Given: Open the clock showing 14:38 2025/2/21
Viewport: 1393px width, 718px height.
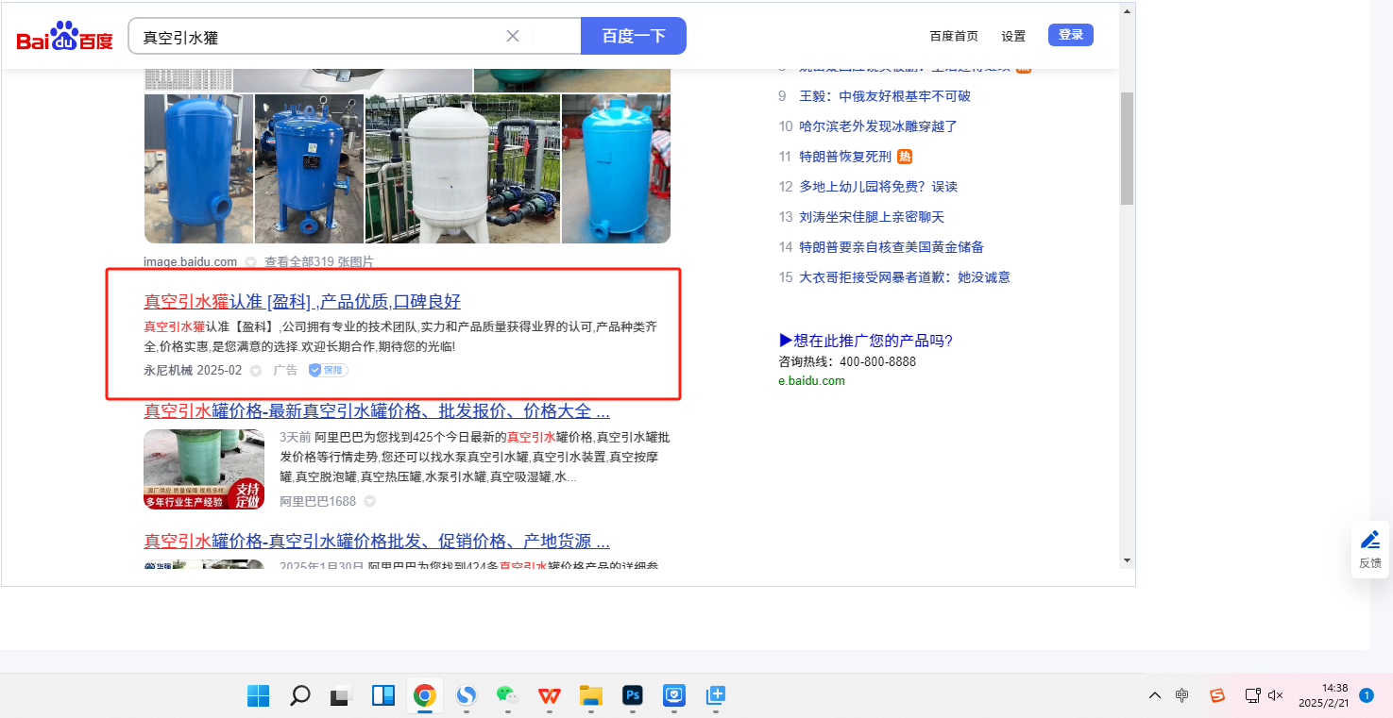Looking at the screenshot, I should point(1322,695).
